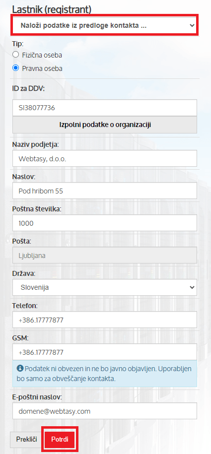Click the Poštna številka input field
211x454 pixels.
coord(105,223)
